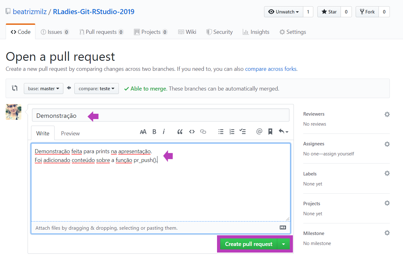The height and width of the screenshot is (261, 403).
Task: Click the star count 0
Action: click(x=346, y=12)
